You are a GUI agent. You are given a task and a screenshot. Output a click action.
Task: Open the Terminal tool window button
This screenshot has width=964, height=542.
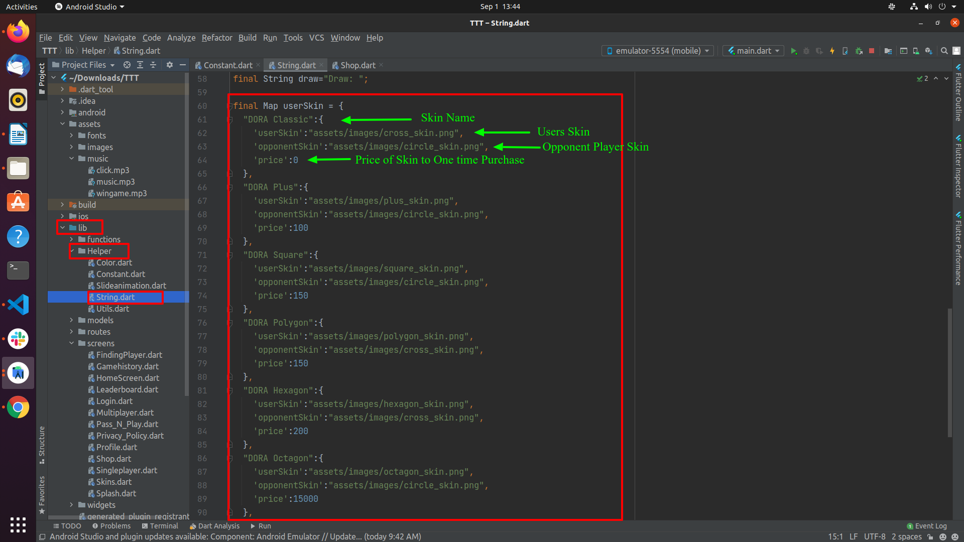click(x=160, y=526)
